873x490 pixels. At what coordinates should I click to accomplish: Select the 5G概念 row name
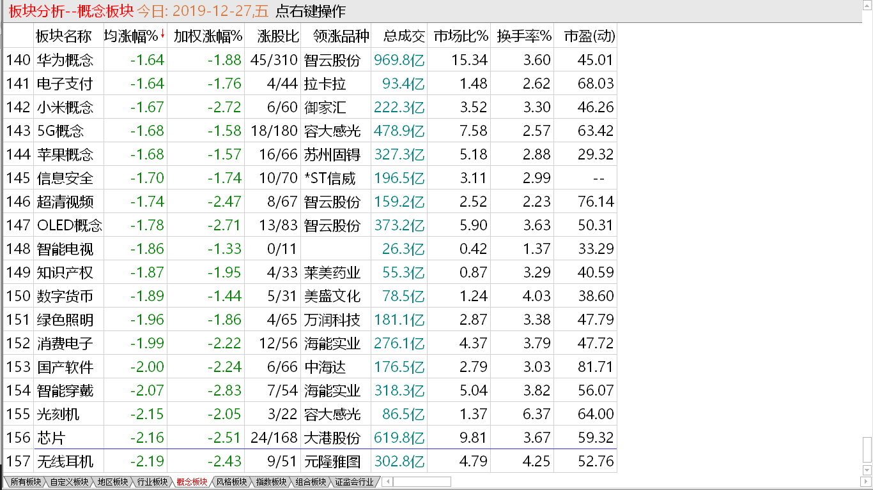pos(60,131)
